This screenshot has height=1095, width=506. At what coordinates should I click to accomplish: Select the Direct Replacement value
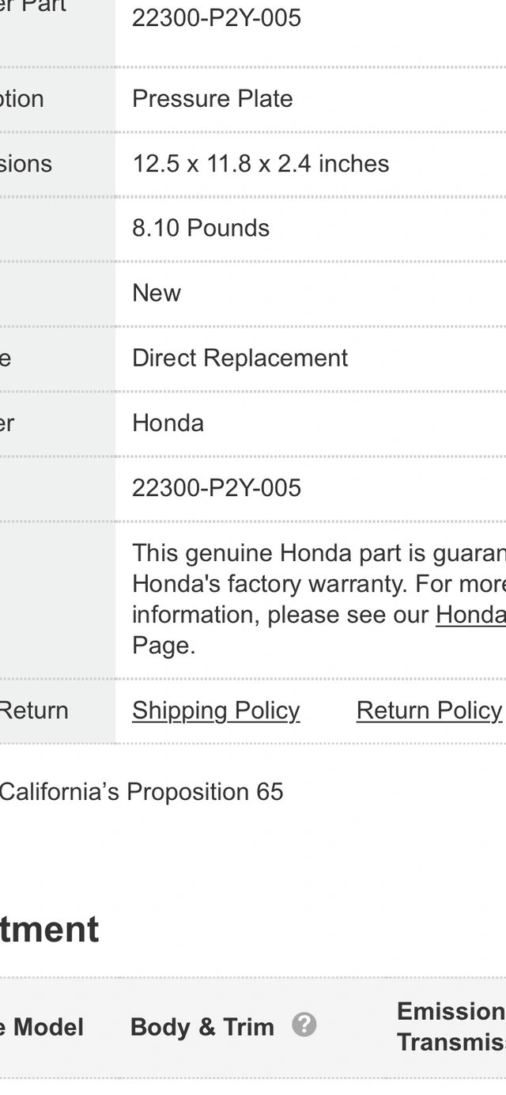click(x=240, y=358)
